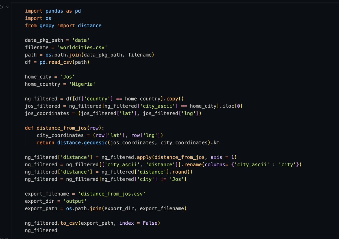
Task: Click the 'def distance_from_jos(row):' line
Action: pos(65,128)
